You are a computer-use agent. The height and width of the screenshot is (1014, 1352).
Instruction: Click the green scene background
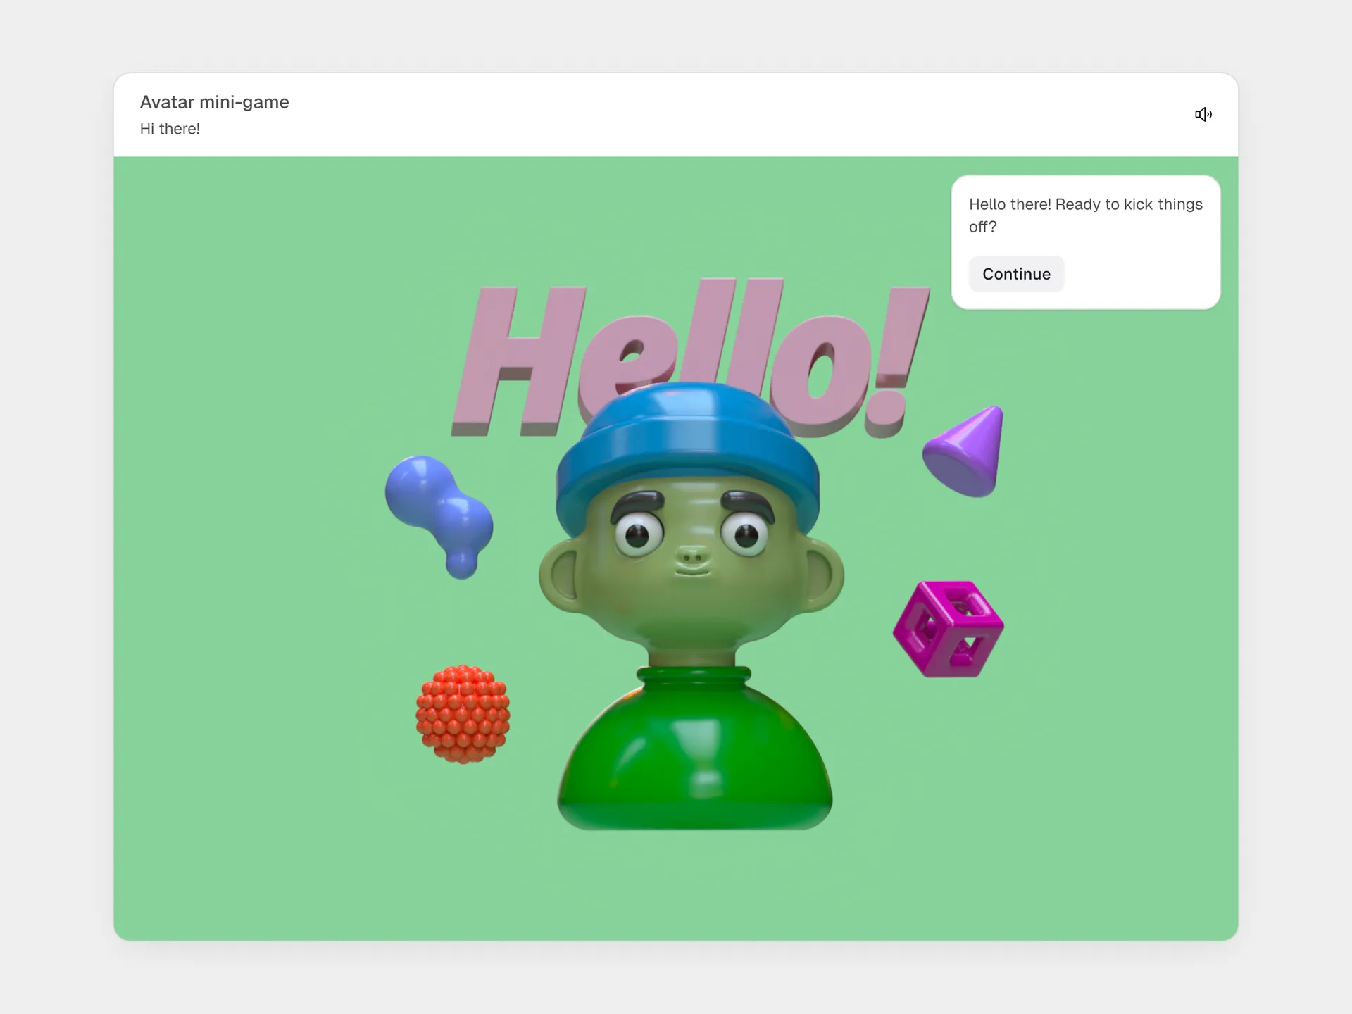pos(282,880)
